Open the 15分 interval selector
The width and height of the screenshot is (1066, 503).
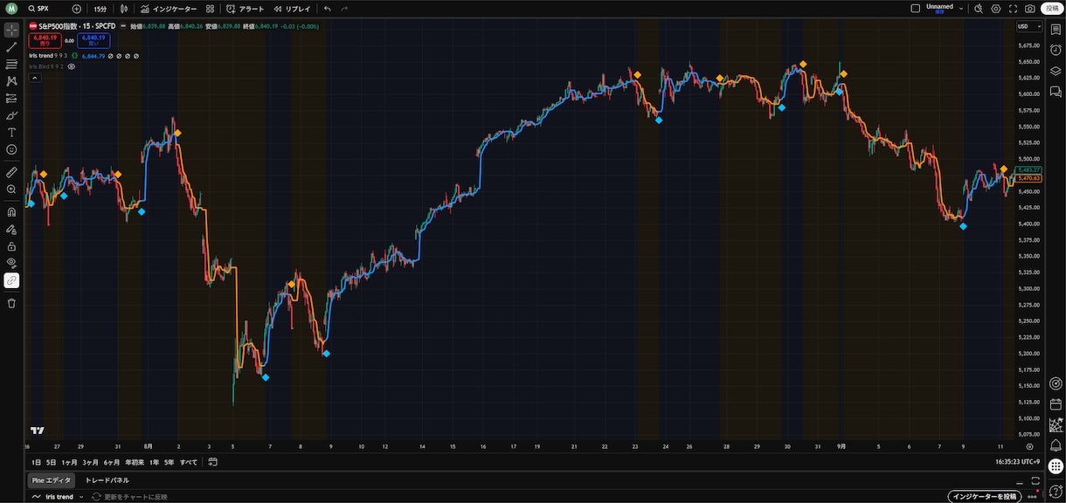click(100, 9)
